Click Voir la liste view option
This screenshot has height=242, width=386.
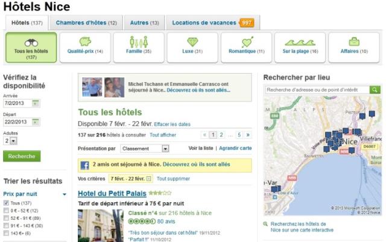point(201,148)
